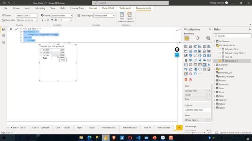This screenshot has height=141, width=252.
Task: Select the Donut chart visual
Action: [204, 56]
